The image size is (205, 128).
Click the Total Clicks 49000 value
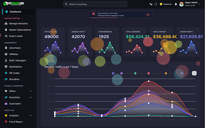coord(51,37)
